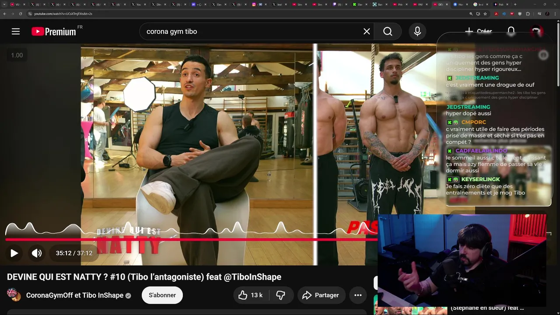The image size is (560, 315).
Task: Bookmark this page with star icon
Action: pos(485,14)
